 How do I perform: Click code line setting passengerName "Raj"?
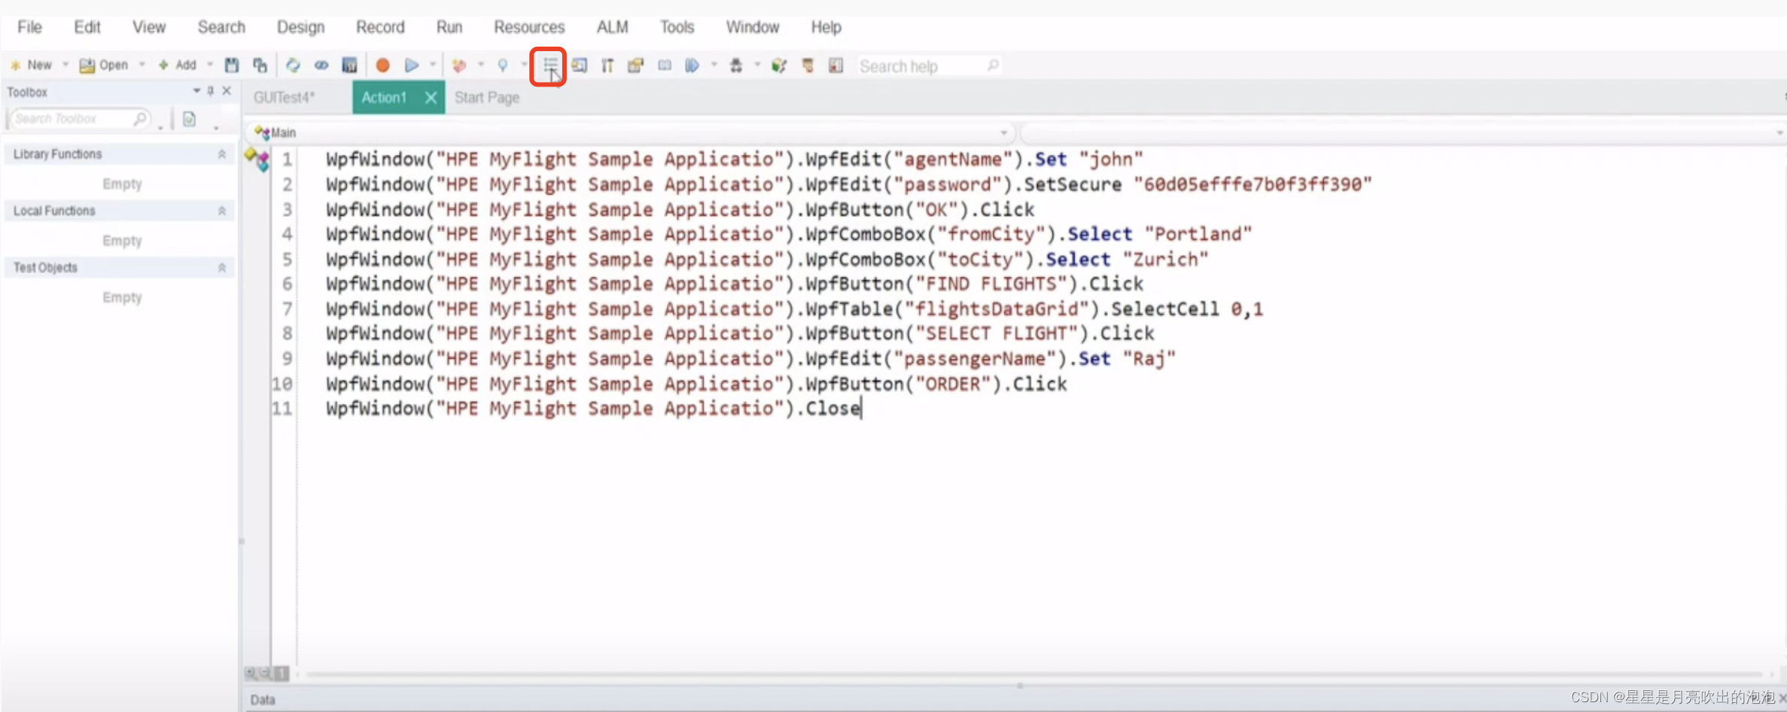click(x=750, y=359)
